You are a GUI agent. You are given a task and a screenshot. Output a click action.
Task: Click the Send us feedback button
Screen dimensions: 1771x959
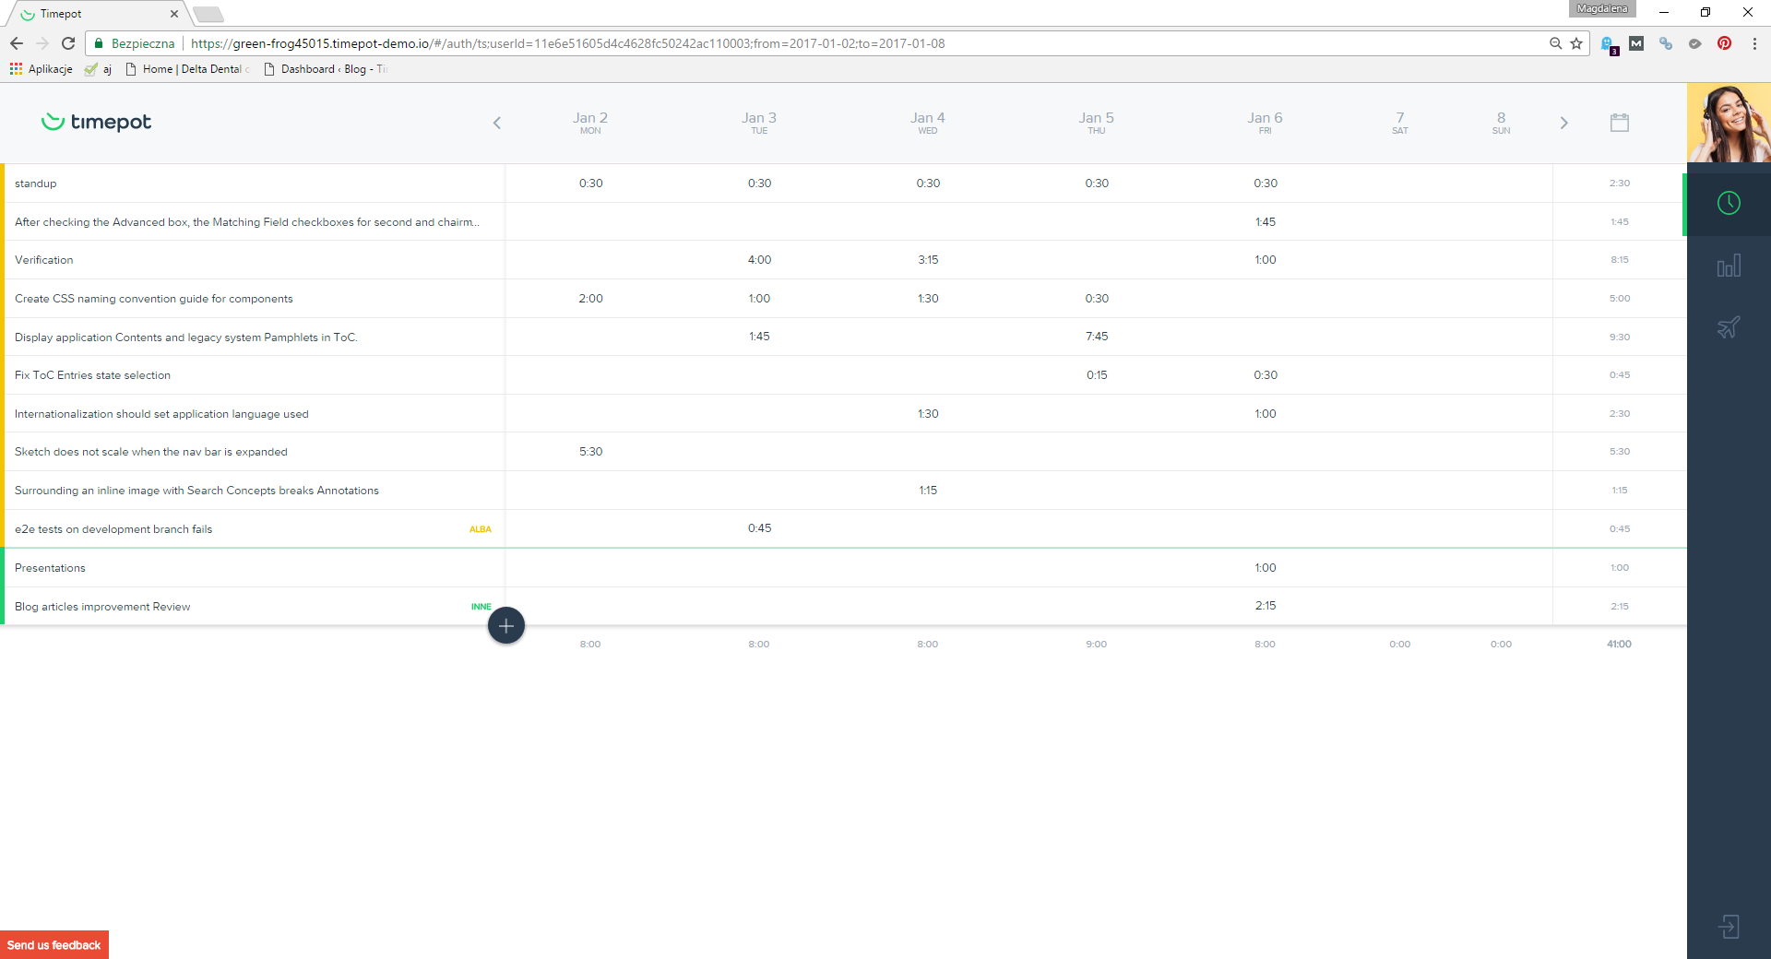tap(54, 945)
